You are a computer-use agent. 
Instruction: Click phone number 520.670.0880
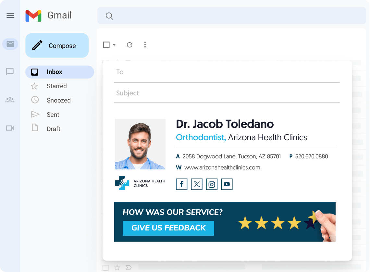click(312, 156)
